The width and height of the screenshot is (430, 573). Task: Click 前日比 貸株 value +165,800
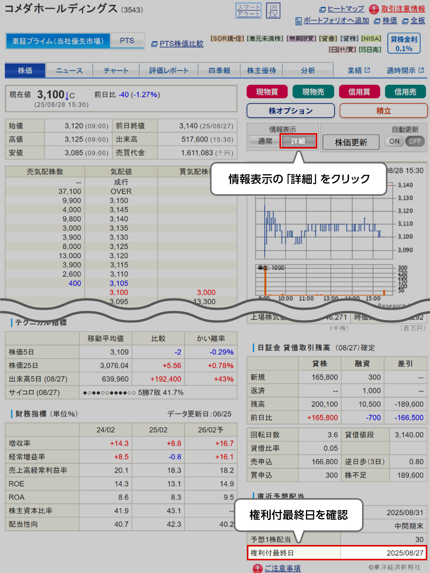point(322,418)
